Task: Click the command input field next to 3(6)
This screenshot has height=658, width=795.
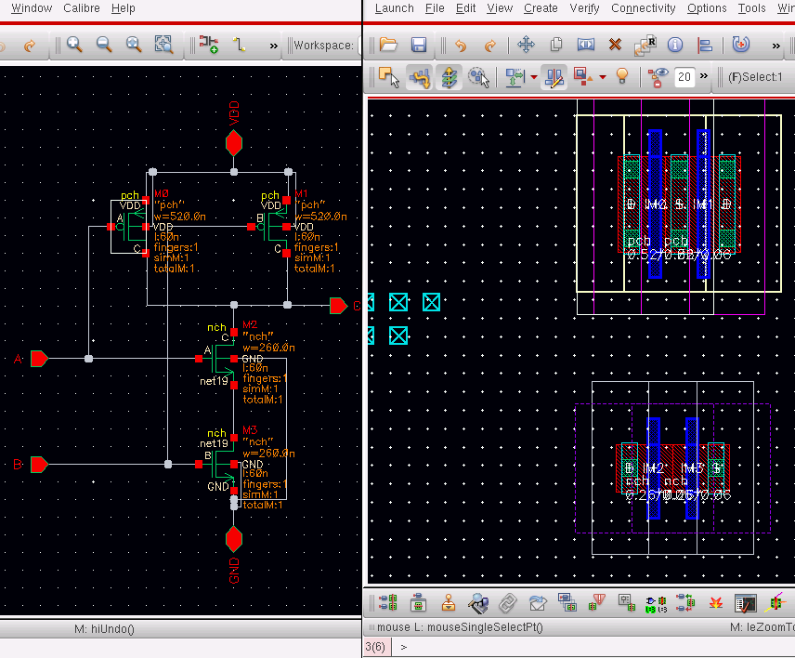Action: click(595, 648)
